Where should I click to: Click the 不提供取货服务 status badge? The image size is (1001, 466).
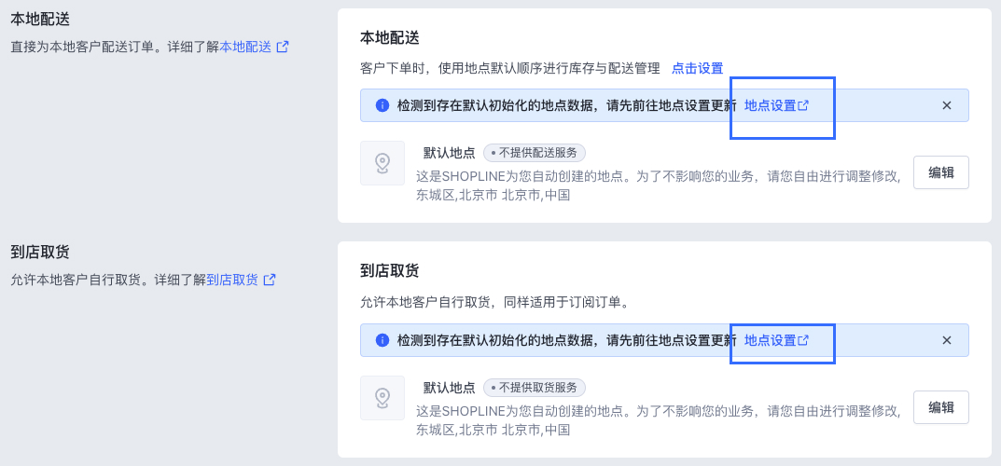[535, 388]
